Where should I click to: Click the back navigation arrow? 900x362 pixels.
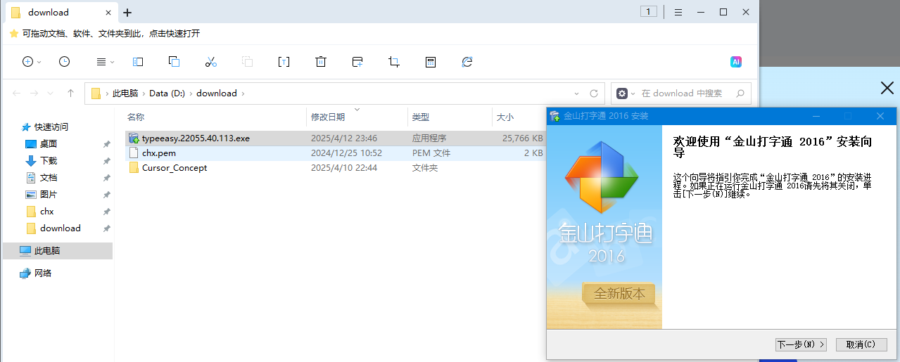(x=17, y=93)
